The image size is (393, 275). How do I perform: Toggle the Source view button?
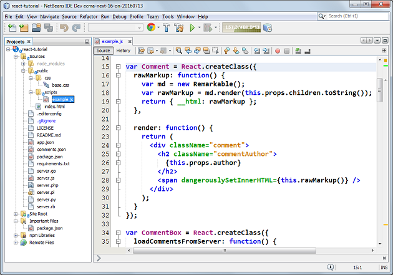pyautogui.click(x=104, y=51)
